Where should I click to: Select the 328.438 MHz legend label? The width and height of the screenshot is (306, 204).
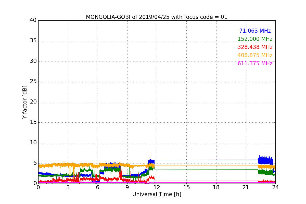pos(255,47)
